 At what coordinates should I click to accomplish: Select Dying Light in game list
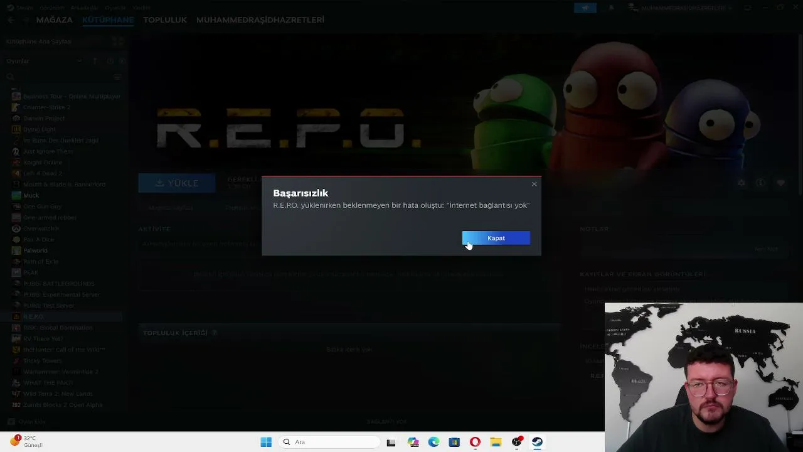coord(33,129)
